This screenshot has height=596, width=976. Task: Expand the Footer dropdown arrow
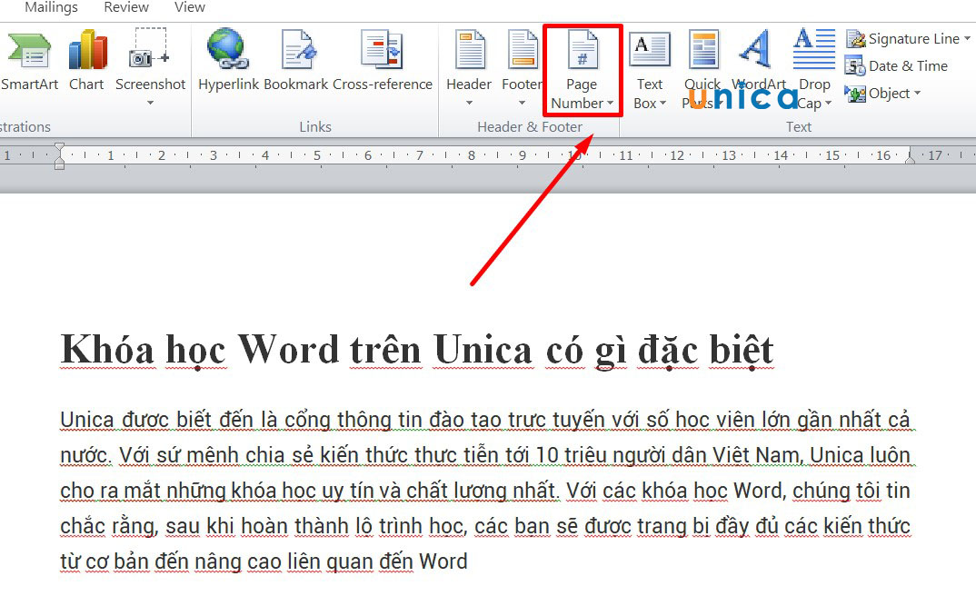(522, 103)
